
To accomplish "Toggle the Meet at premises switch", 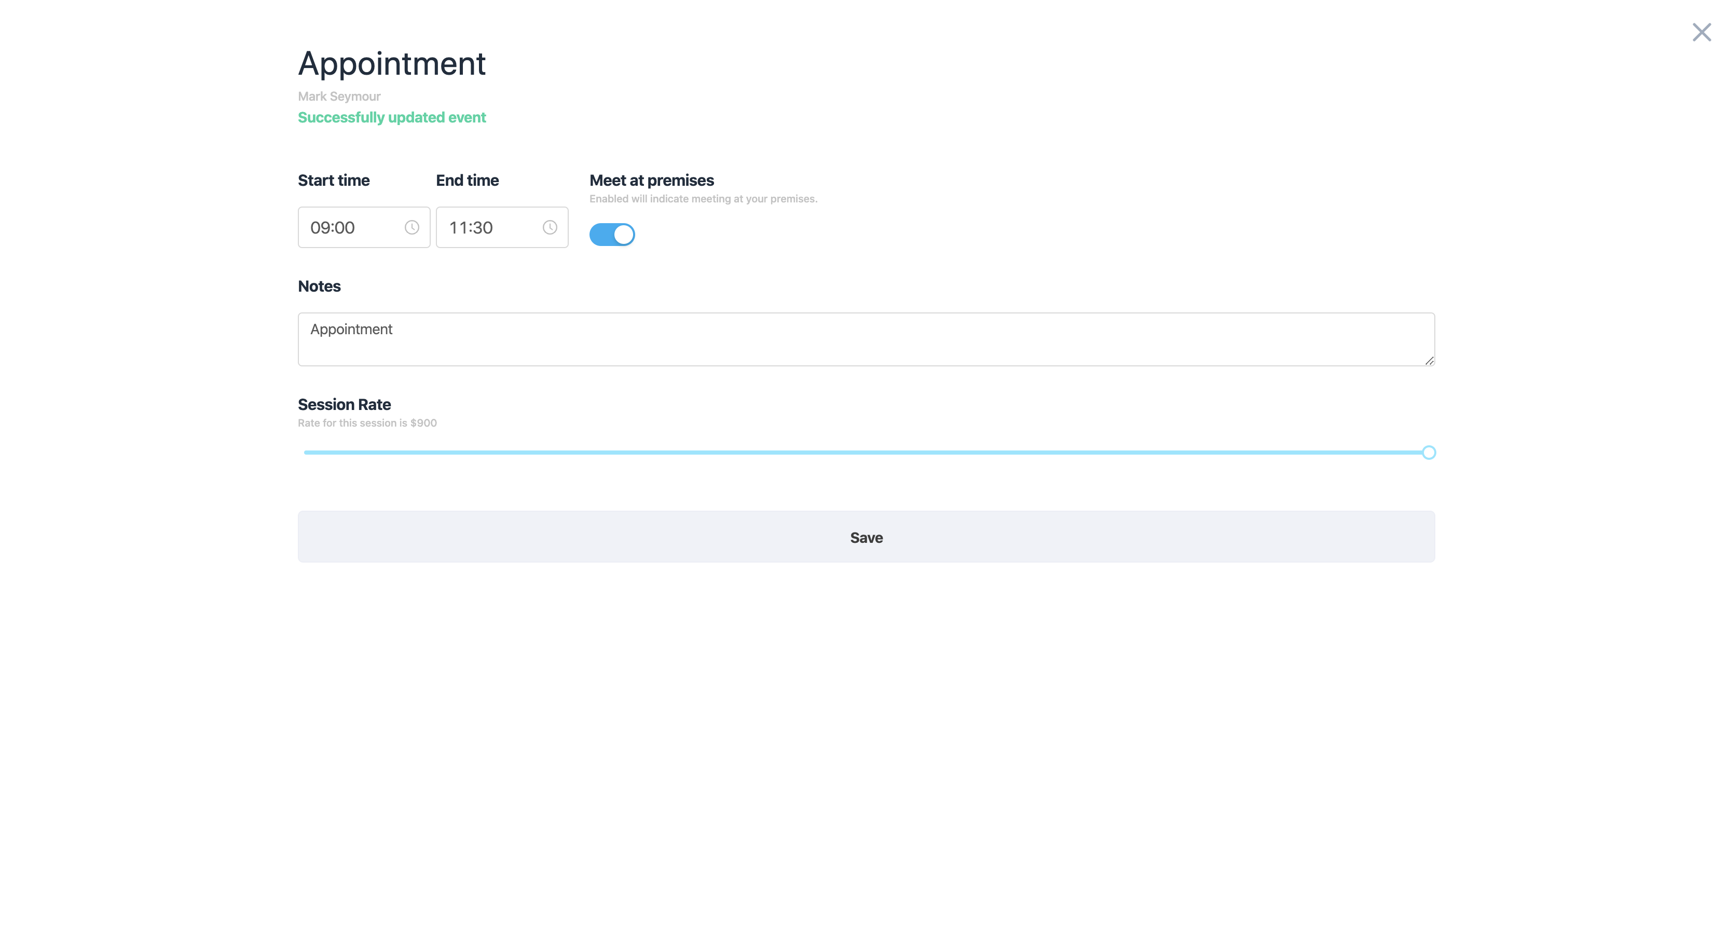I will click(612, 235).
